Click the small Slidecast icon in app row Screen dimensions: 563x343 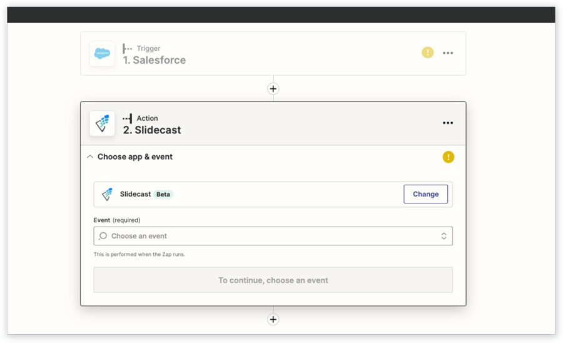(x=107, y=194)
